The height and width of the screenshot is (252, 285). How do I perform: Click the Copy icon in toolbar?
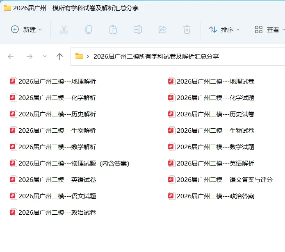pyautogui.click(x=89, y=30)
